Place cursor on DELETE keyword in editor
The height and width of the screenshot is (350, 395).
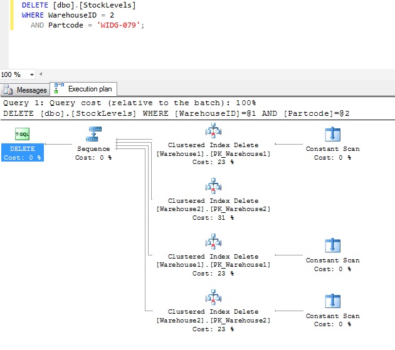tap(34, 5)
